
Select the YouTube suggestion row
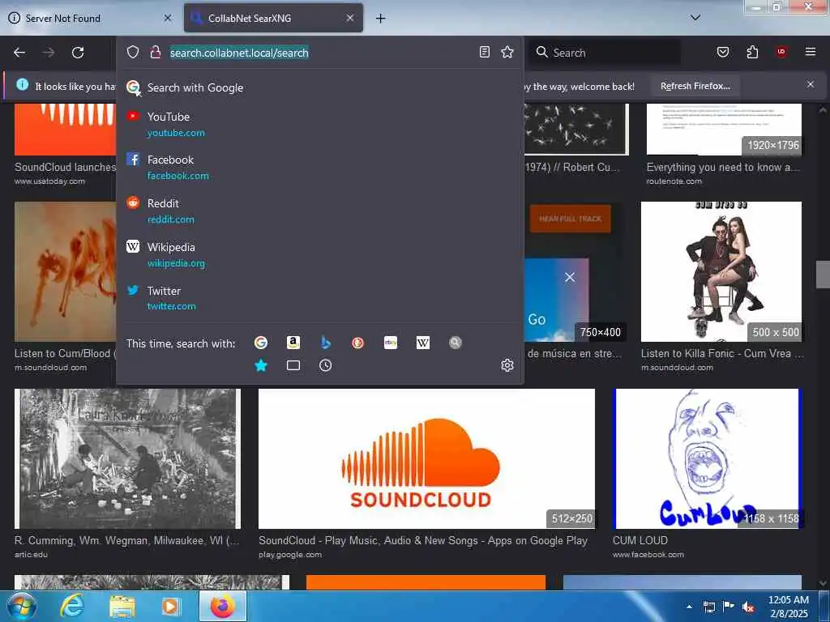pyautogui.click(x=319, y=124)
